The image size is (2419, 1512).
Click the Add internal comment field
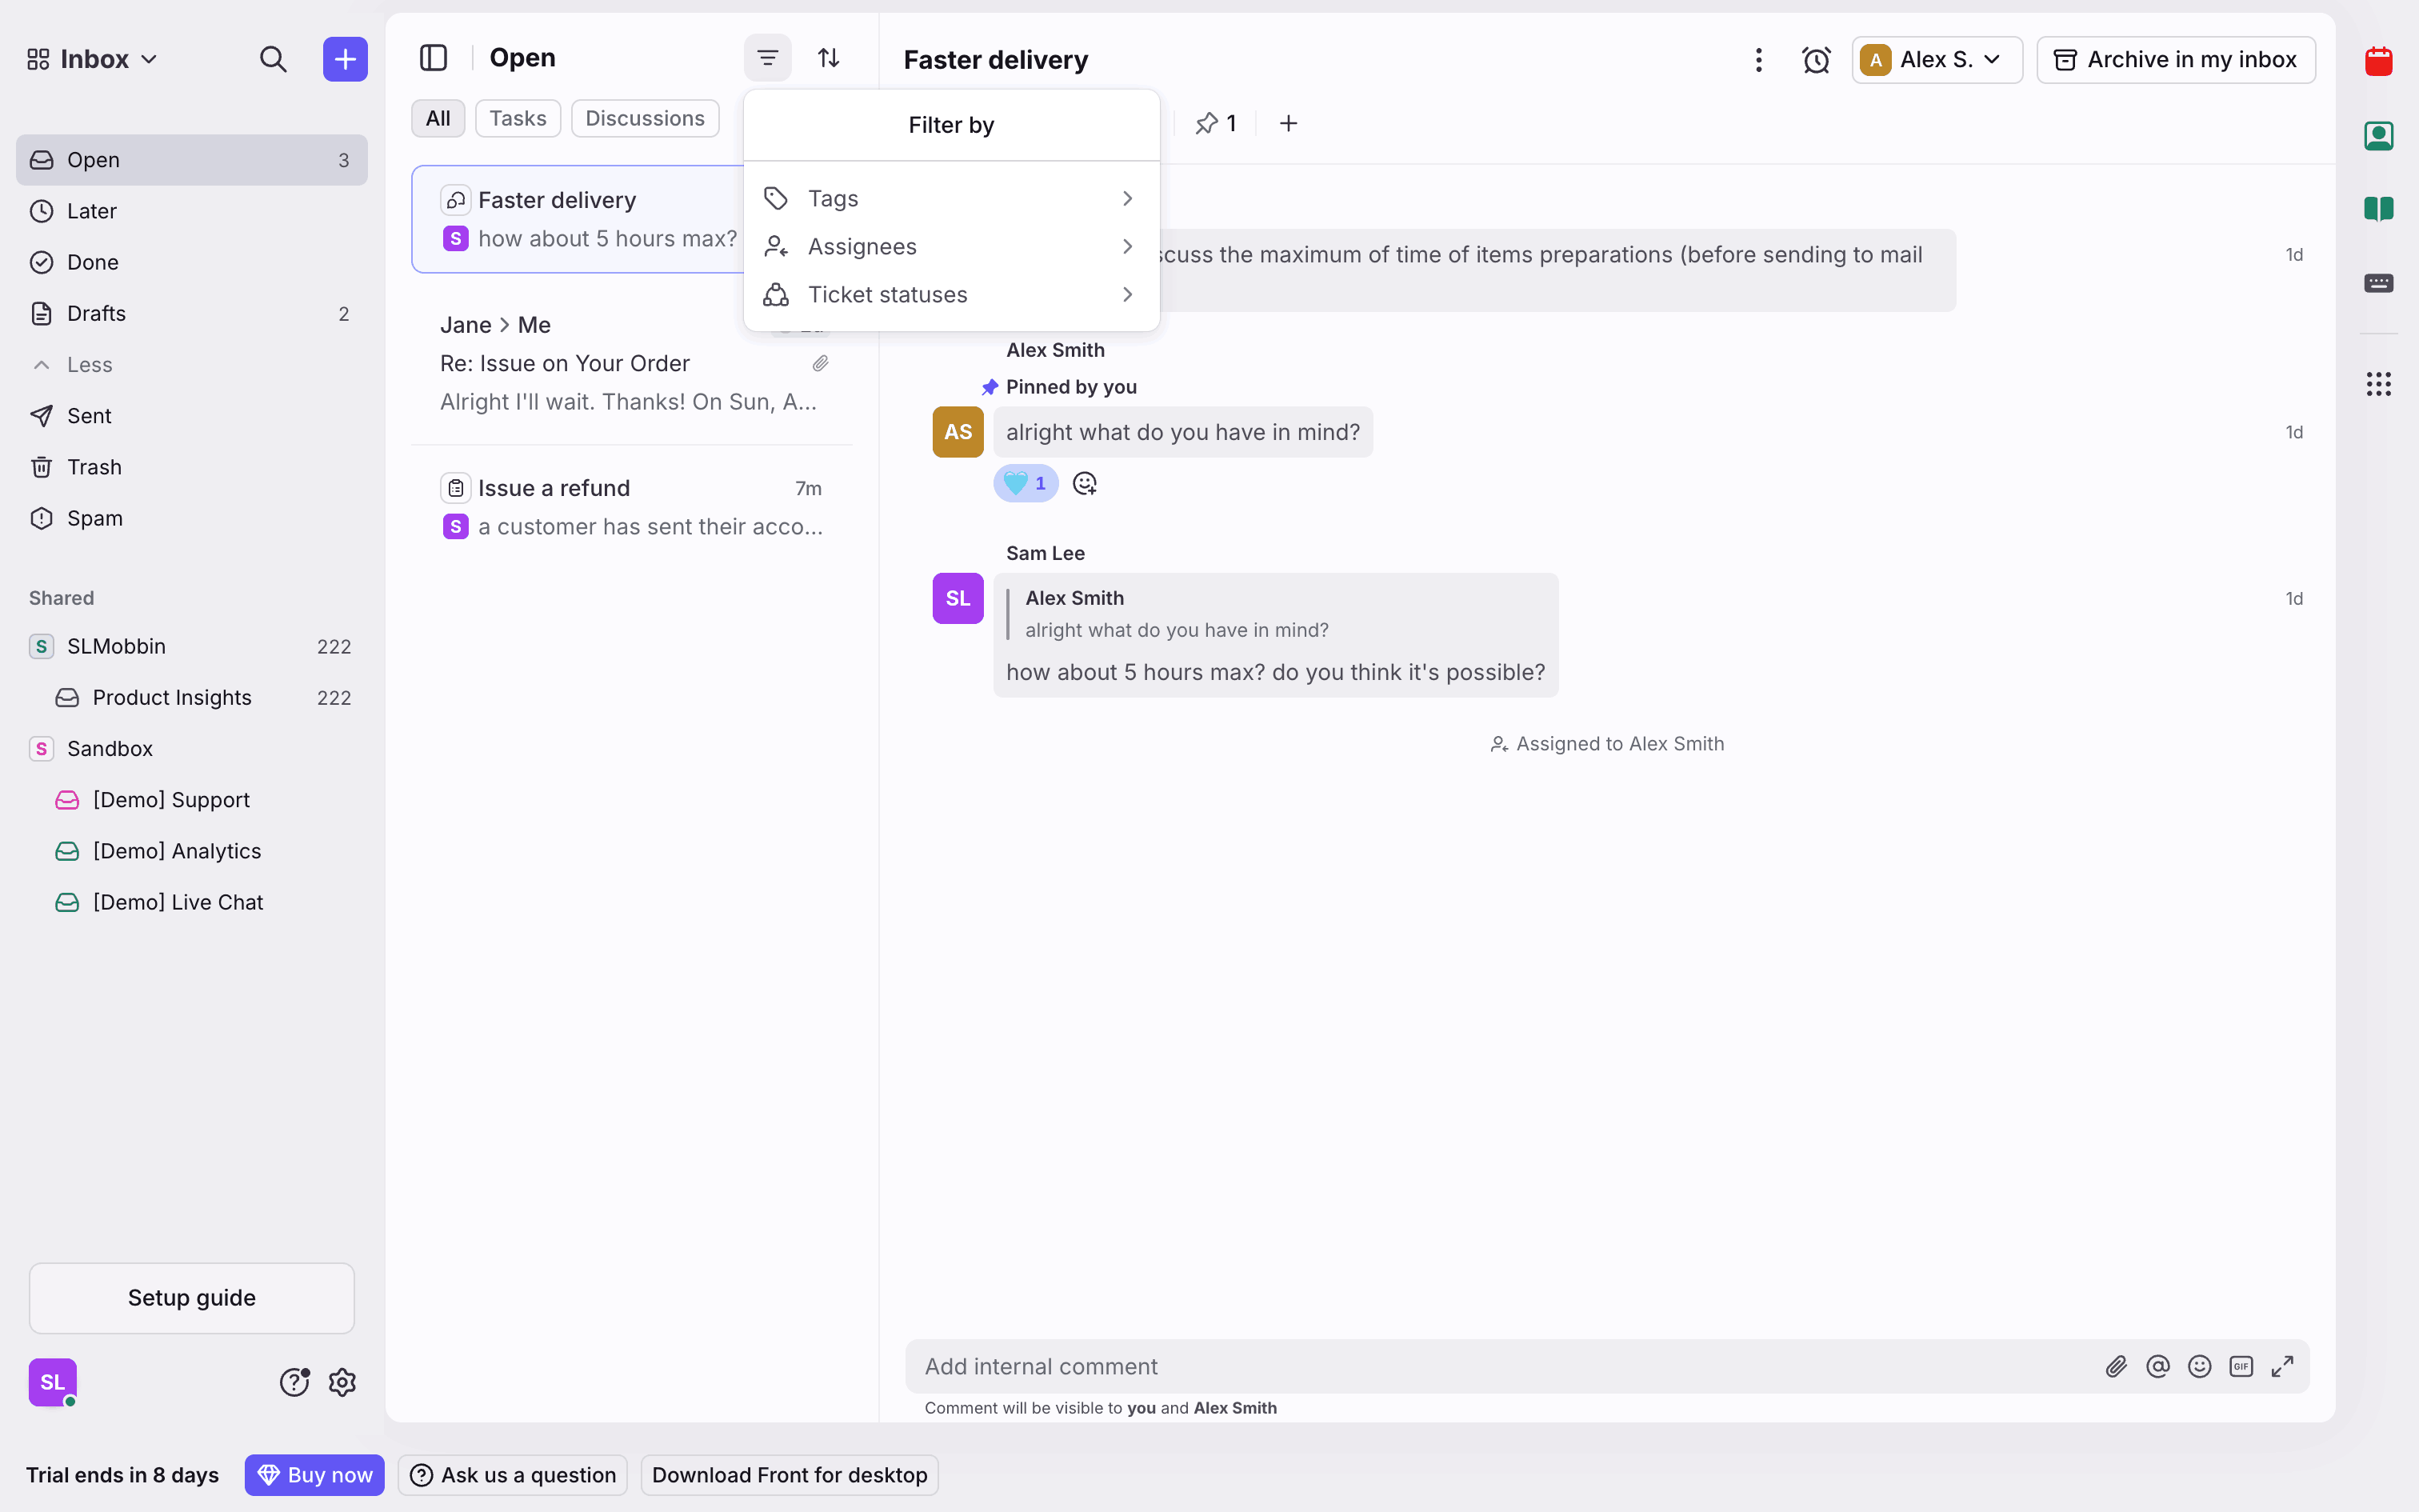(1499, 1366)
